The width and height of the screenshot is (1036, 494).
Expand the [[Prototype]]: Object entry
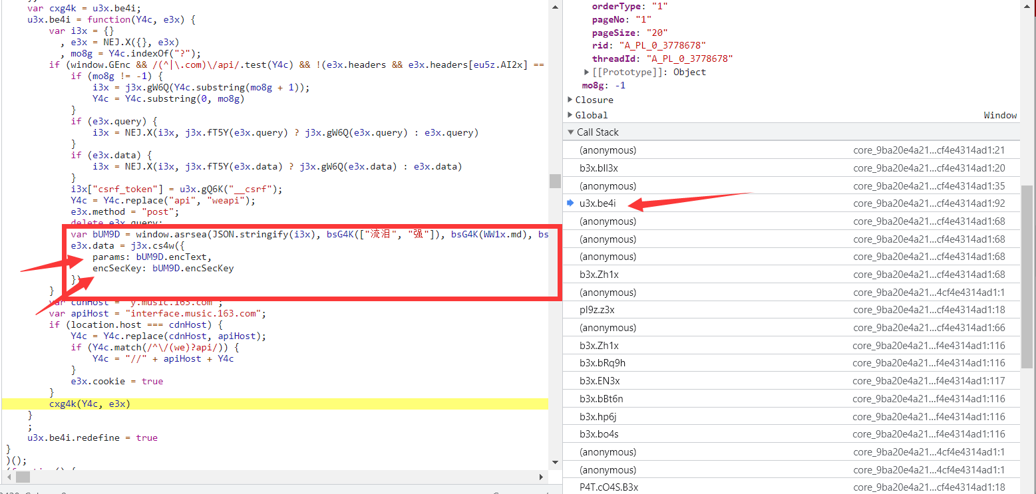pos(586,72)
